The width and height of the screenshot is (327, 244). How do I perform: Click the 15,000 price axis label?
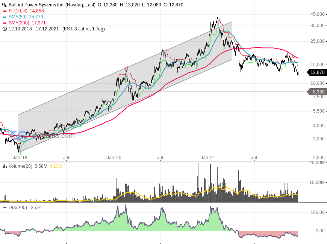pyautogui.click(x=317, y=65)
